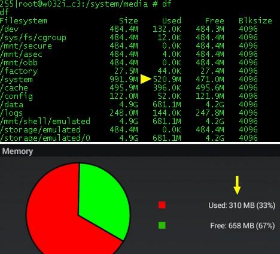Image resolution: width=280 pixels, height=254 pixels.
Task: Click the '495.6M' free value for /cache
Action: [210, 88]
